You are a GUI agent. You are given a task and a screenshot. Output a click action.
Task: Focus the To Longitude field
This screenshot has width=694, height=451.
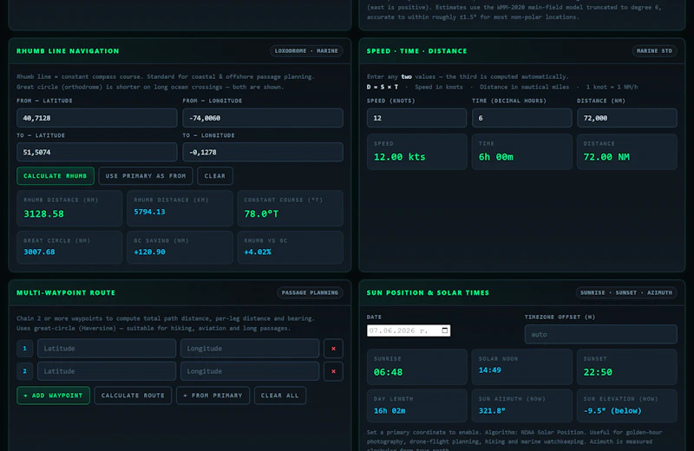click(x=263, y=153)
